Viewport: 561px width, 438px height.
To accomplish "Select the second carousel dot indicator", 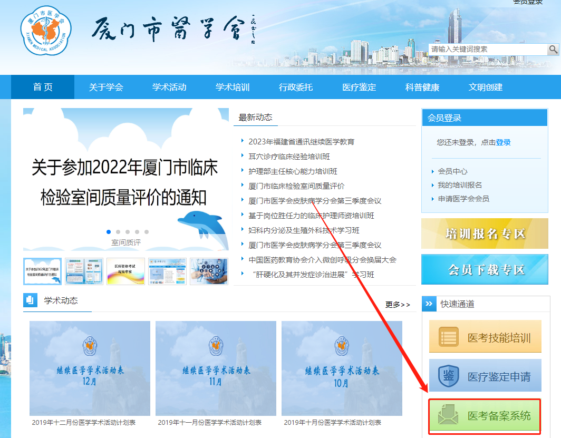I will tap(118, 232).
